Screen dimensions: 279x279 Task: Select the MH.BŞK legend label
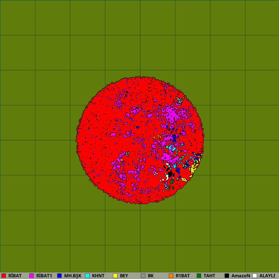(73, 276)
